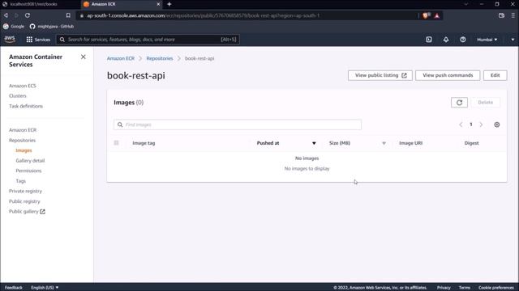Open the mightyjava GitHub bookmark
519x291 pixels.
tap(52, 27)
